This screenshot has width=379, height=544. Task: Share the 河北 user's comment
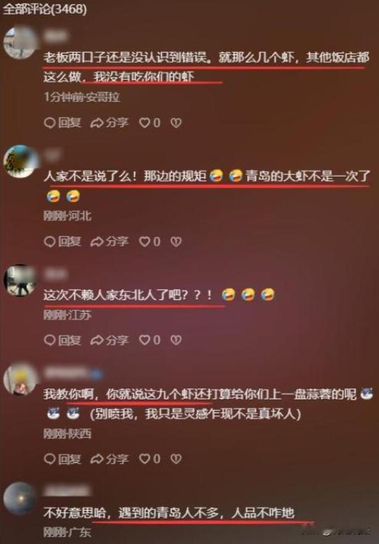109,241
